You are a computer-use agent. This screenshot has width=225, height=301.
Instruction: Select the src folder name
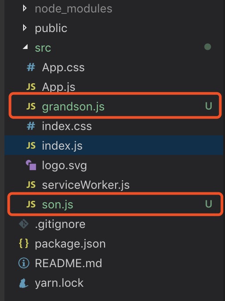point(43,48)
